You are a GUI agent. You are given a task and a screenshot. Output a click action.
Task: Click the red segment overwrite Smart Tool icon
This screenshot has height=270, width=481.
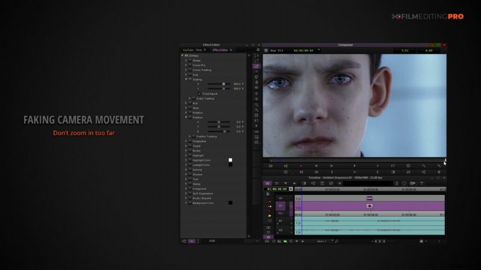(x=269, y=202)
